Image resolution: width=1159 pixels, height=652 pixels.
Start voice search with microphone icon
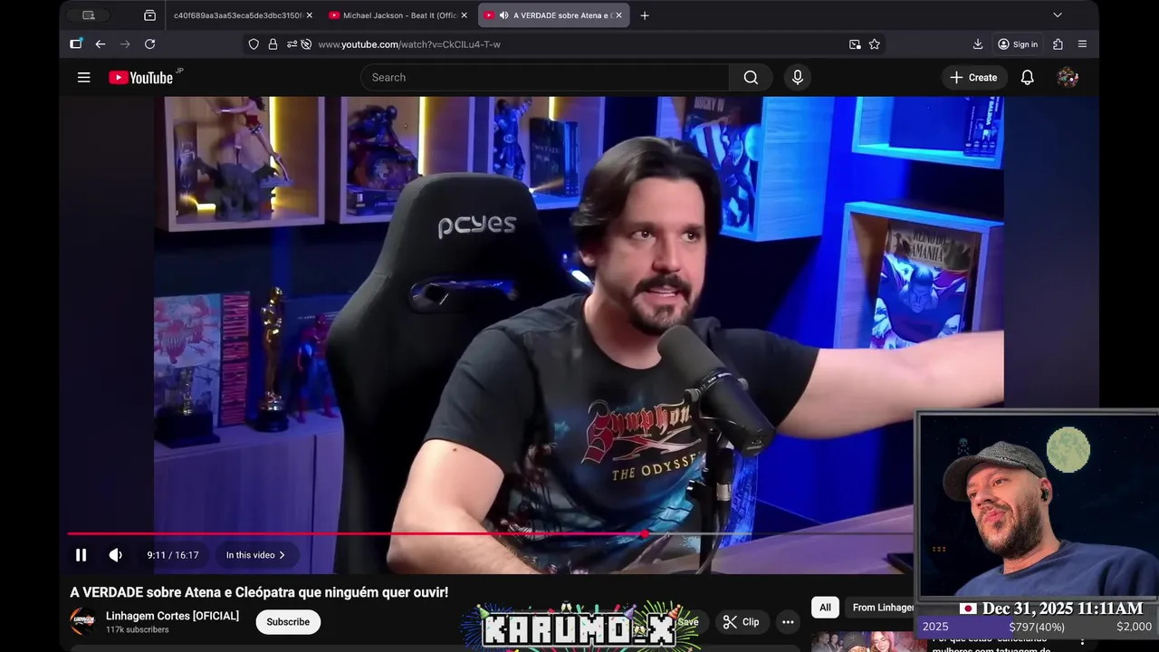tap(798, 78)
